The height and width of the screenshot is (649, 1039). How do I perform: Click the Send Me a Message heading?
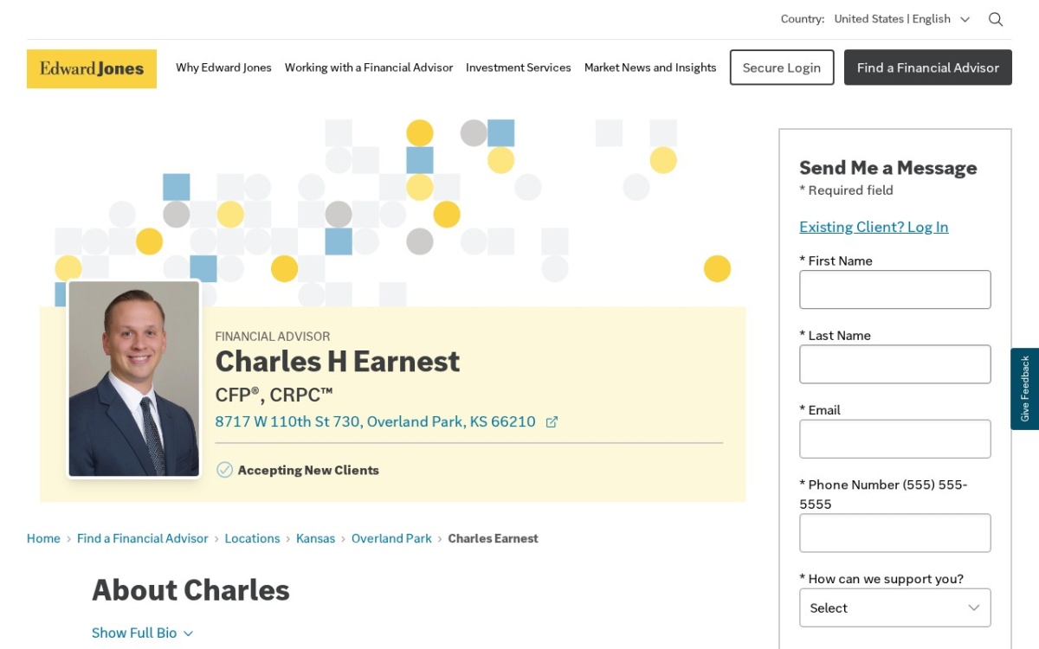pos(887,168)
